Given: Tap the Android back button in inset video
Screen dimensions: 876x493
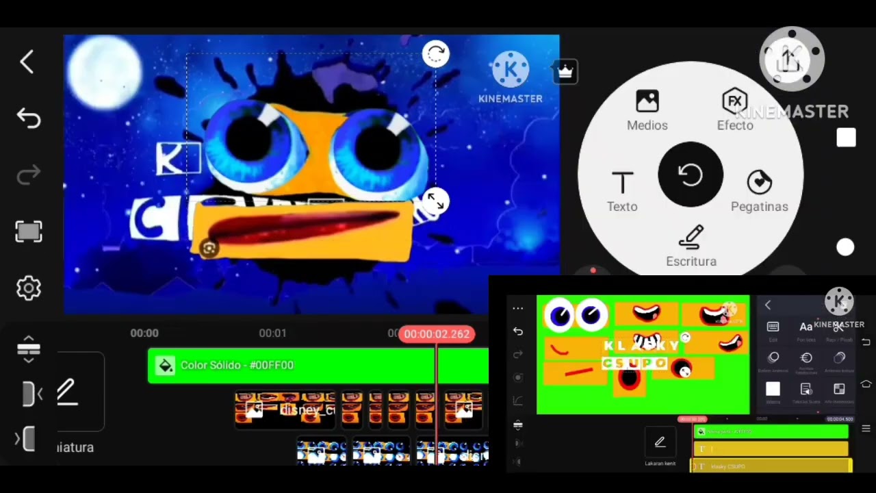Looking at the screenshot, I should tap(866, 341).
